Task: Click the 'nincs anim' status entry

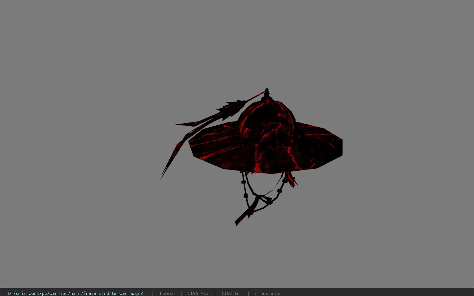Action: [268, 293]
